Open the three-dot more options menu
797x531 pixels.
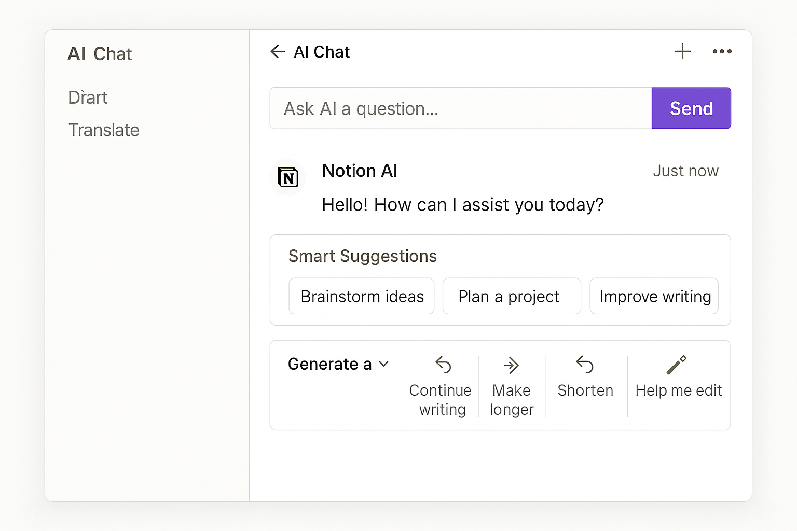pos(722,51)
